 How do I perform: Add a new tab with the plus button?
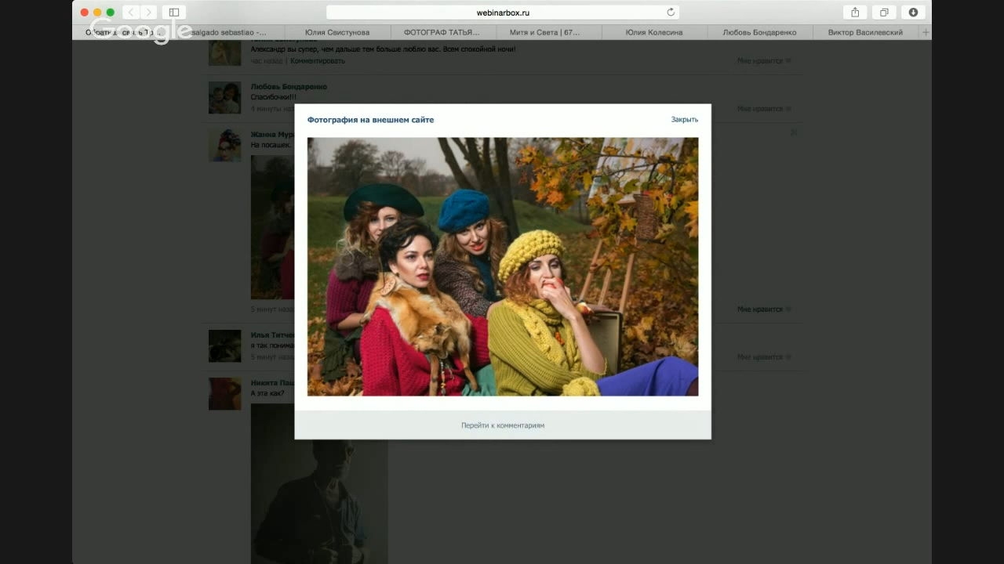[x=926, y=32]
